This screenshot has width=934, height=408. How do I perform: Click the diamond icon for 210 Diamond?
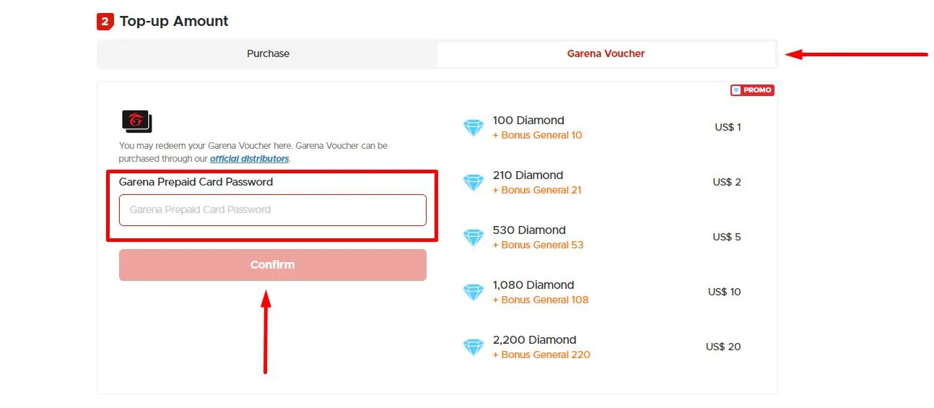pos(473,183)
